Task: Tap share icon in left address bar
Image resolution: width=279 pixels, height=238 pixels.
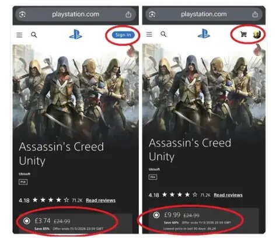Action: click(x=128, y=15)
